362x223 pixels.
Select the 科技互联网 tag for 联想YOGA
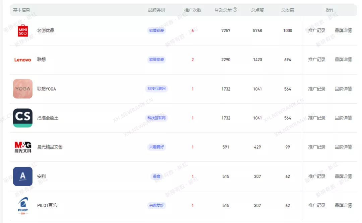click(x=156, y=89)
